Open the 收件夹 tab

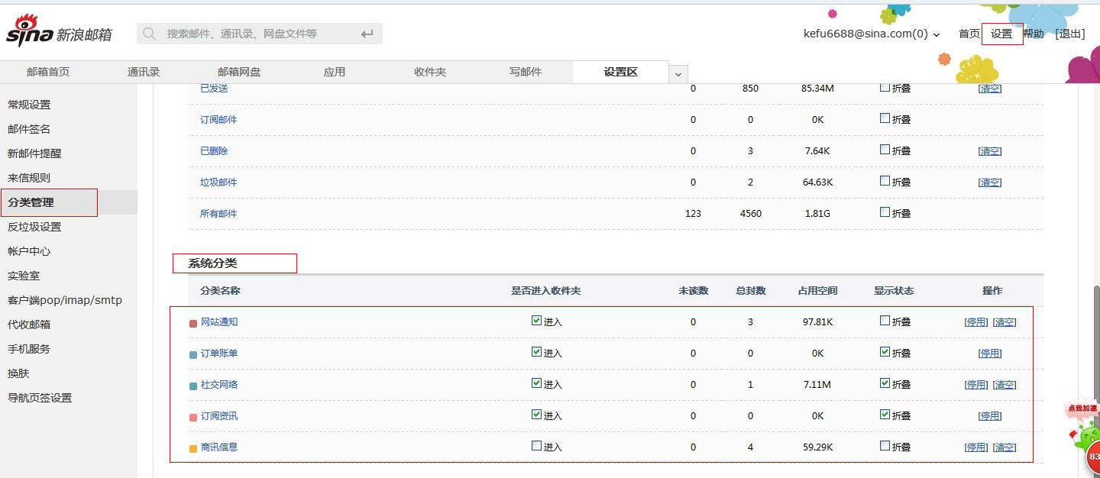point(430,72)
